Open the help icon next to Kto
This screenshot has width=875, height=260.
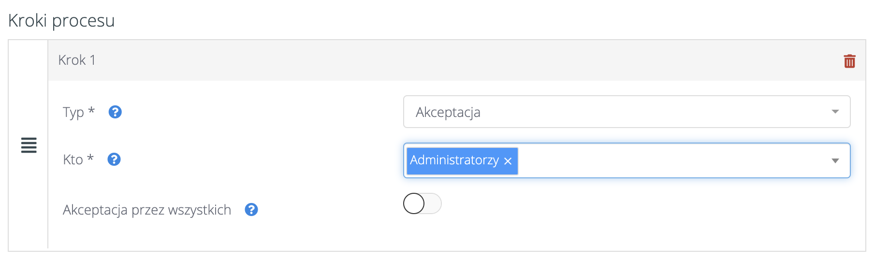(114, 159)
